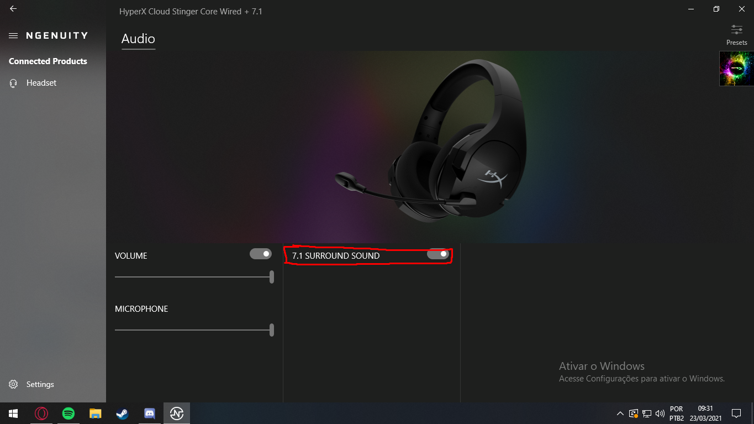Toggle 7.1 Surround Sound switch

(438, 254)
